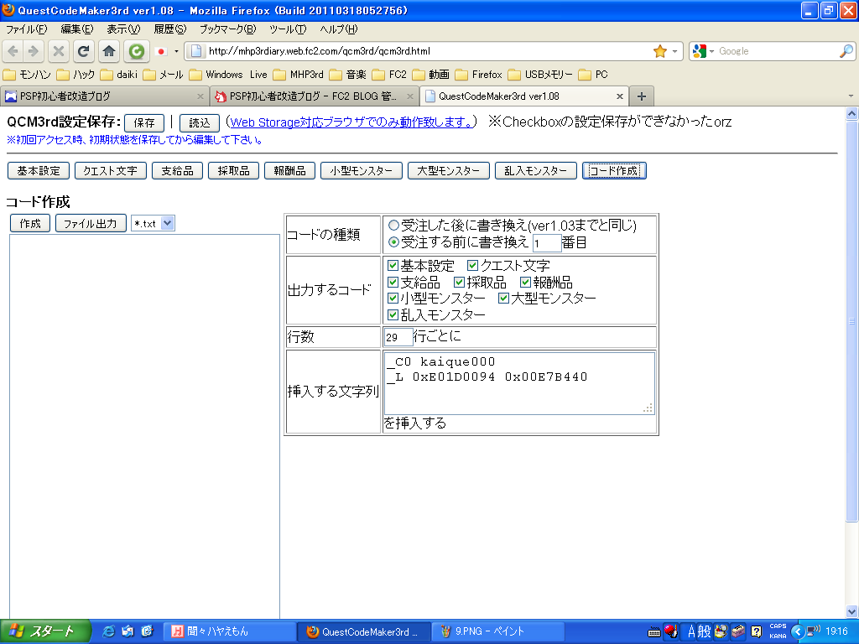
Task: Open the help tray icon with question mark
Action: point(756,632)
